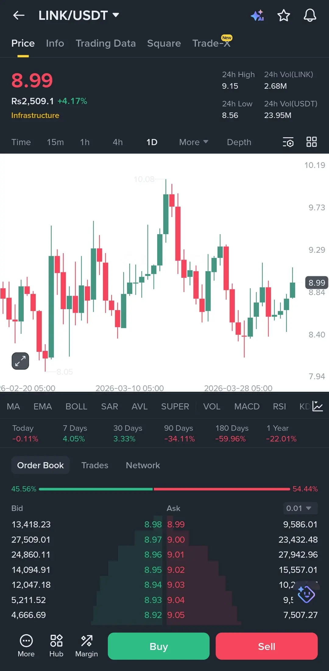Image resolution: width=329 pixels, height=671 pixels.
Task: Expand chart to fullscreen
Action: pyautogui.click(x=20, y=361)
